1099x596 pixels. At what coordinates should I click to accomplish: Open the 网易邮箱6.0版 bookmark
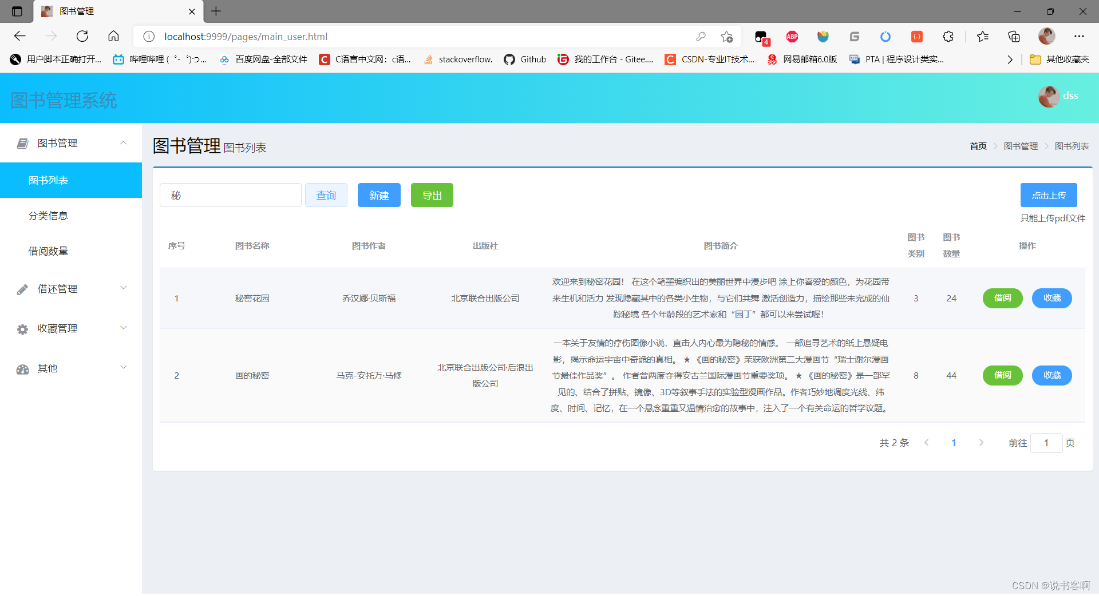pyautogui.click(x=802, y=59)
